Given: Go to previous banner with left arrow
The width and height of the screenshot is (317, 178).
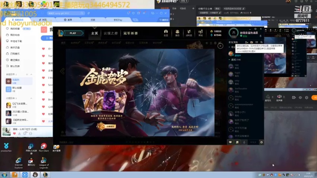Looking at the screenshot, I should pos(62,71).
